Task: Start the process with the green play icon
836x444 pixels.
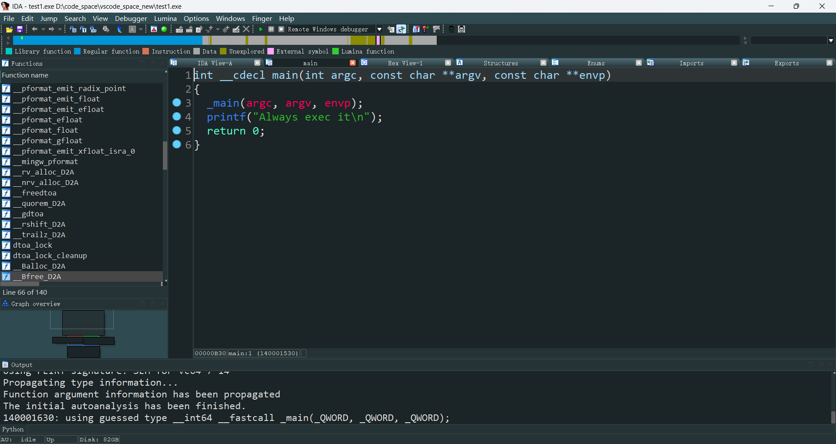Action: (x=261, y=29)
